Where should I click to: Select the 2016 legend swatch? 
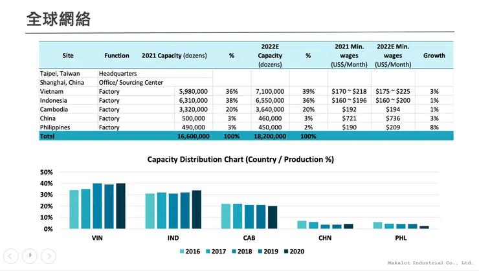tap(182, 252)
